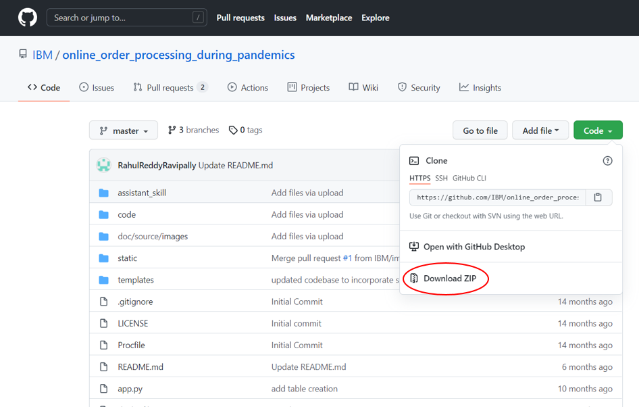Open the Insights tab

480,88
